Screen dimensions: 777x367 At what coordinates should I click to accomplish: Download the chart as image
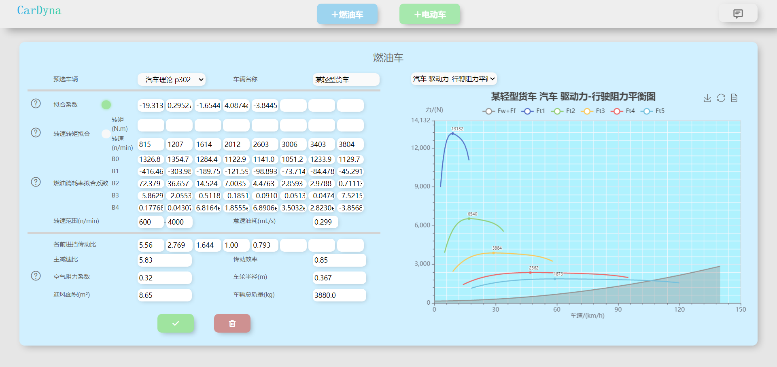tap(707, 98)
